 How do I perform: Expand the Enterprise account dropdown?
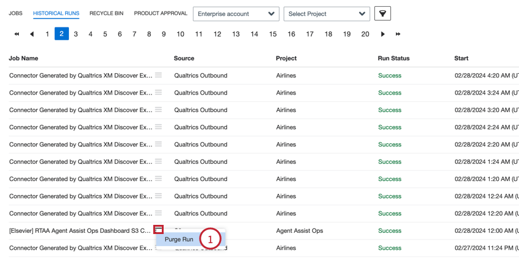pos(236,14)
